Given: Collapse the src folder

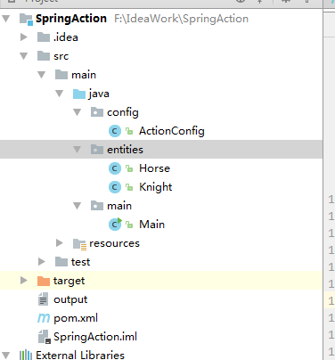Looking at the screenshot, I should click(24, 56).
